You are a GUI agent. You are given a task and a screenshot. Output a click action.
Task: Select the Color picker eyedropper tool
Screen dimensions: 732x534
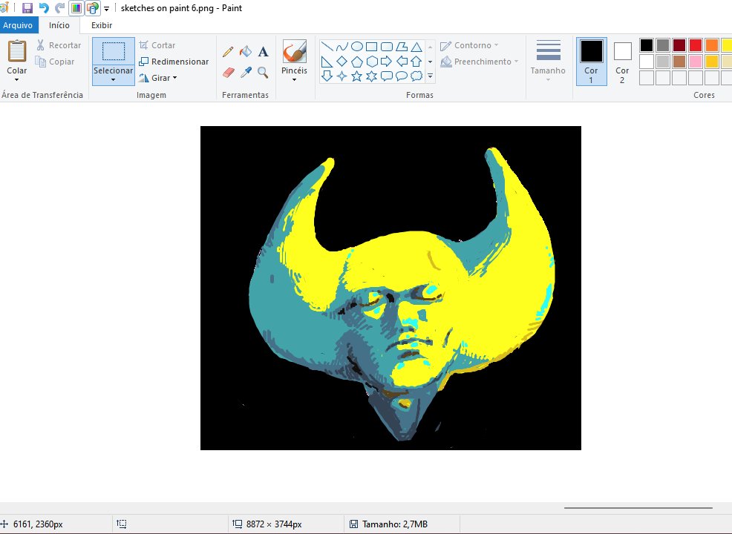tap(246, 72)
